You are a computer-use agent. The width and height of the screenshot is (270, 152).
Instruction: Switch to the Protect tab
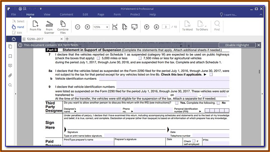(135, 14)
